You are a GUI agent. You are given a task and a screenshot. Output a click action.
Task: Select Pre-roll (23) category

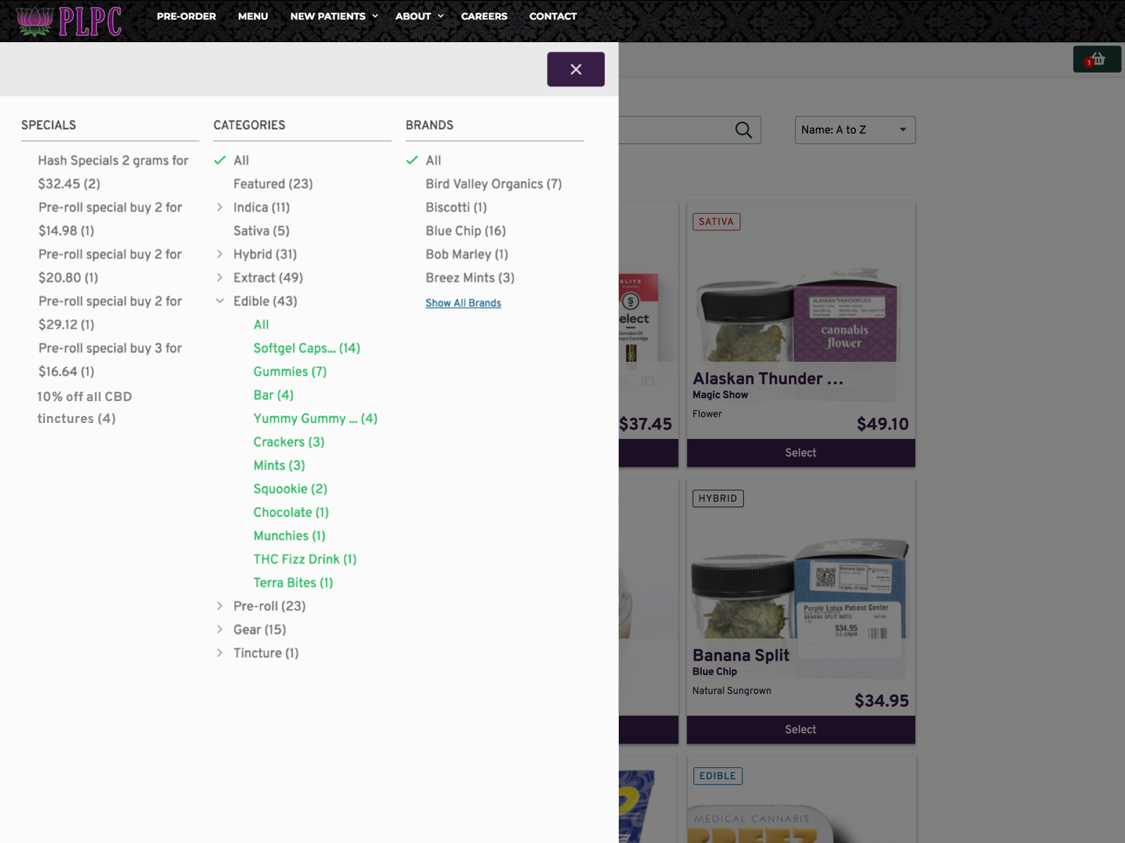point(269,606)
